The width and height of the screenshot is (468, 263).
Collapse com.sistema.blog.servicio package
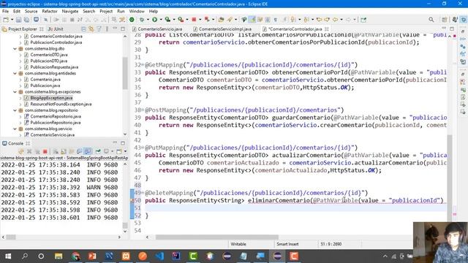tap(15, 129)
